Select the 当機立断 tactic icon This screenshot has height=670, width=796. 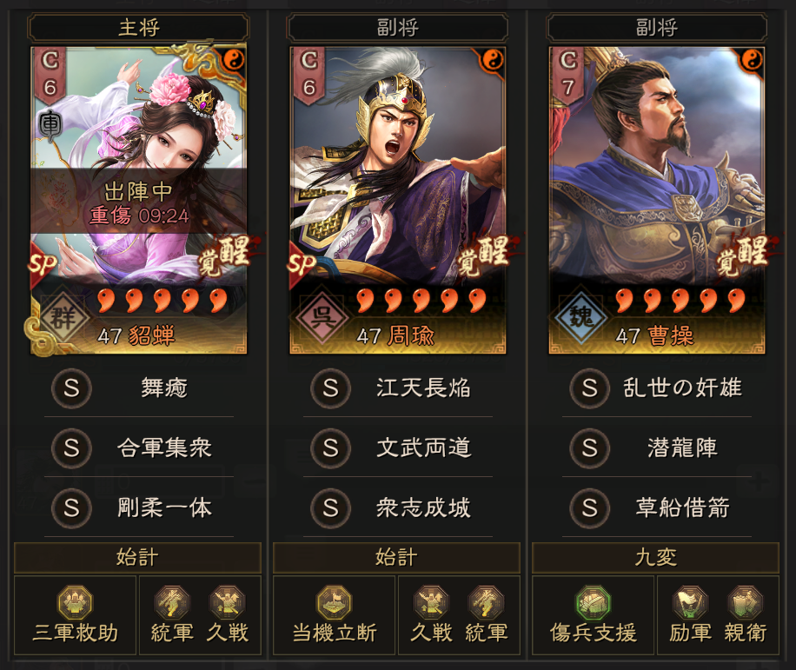click(335, 603)
